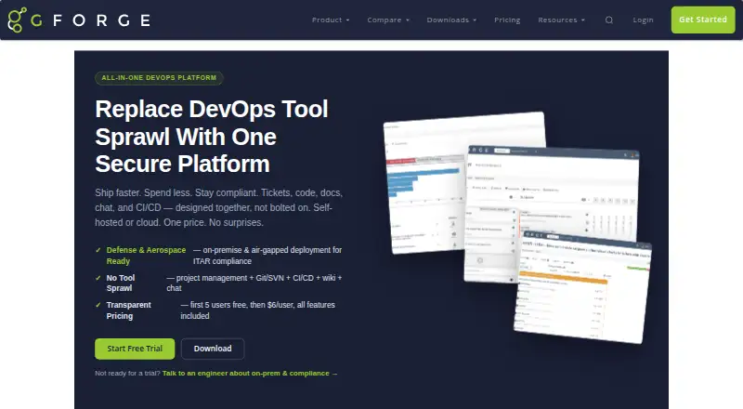
Task: Go to the Login page
Action: (643, 20)
